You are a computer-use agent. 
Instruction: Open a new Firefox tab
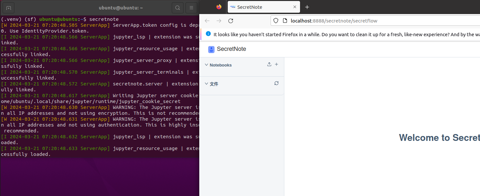(307, 7)
